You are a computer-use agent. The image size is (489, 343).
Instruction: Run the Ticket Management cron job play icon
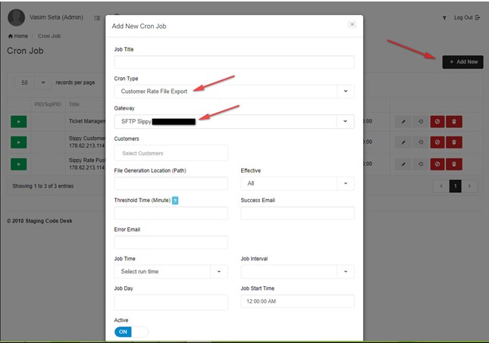pos(18,121)
